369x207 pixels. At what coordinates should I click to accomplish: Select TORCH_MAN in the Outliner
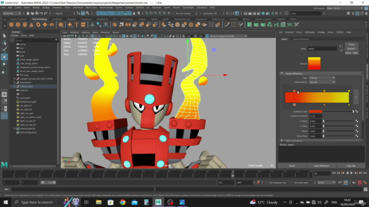pyautogui.click(x=27, y=86)
